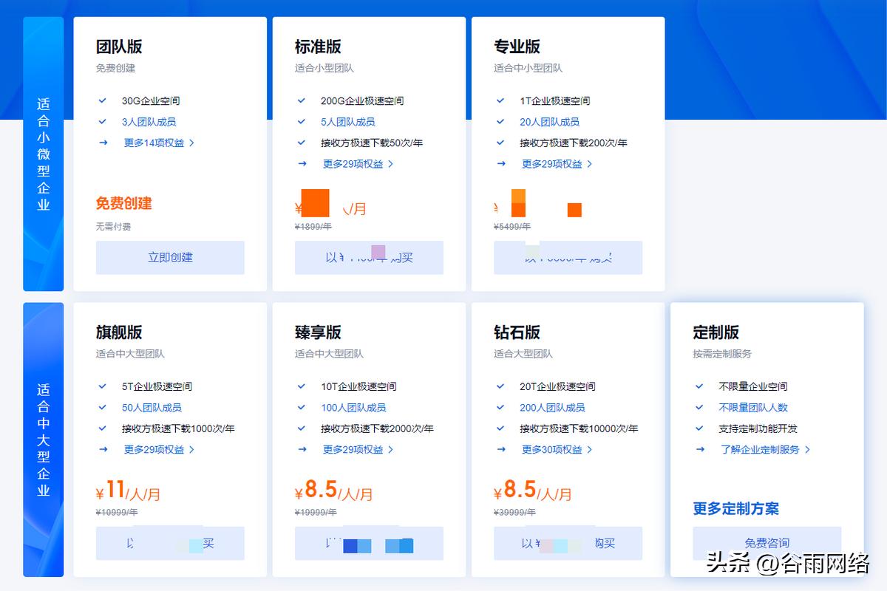The width and height of the screenshot is (887, 591).
Task: Click the checkmark beside 接收方极速下载50次/年
Action: tap(302, 143)
